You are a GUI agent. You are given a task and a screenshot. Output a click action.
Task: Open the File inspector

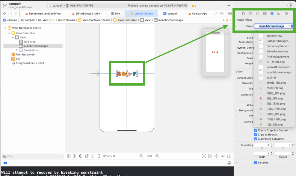pos(243,13)
